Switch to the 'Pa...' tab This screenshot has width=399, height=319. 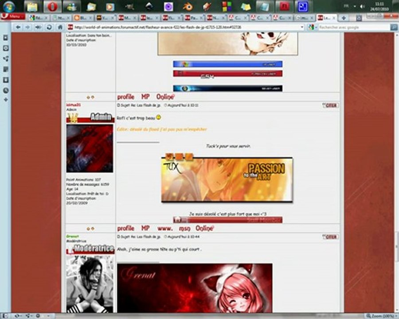tap(194, 18)
